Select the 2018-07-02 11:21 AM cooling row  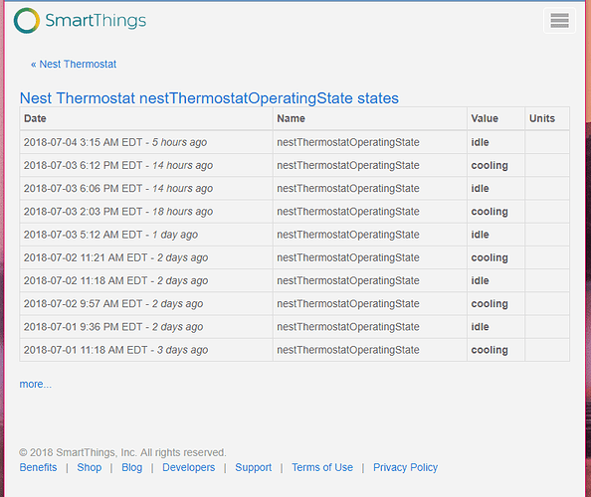295,257
